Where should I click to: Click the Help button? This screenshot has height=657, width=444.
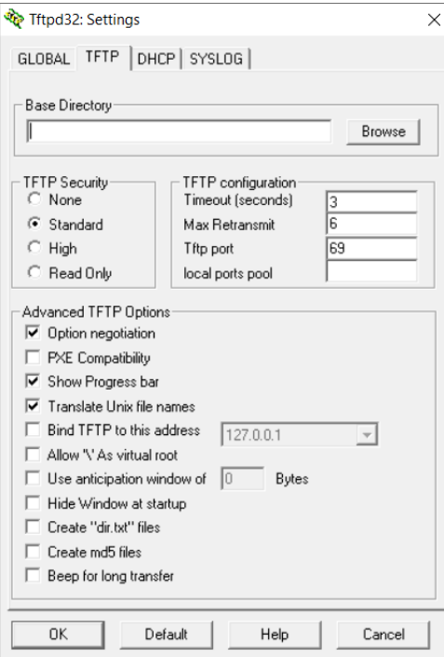tap(275, 635)
